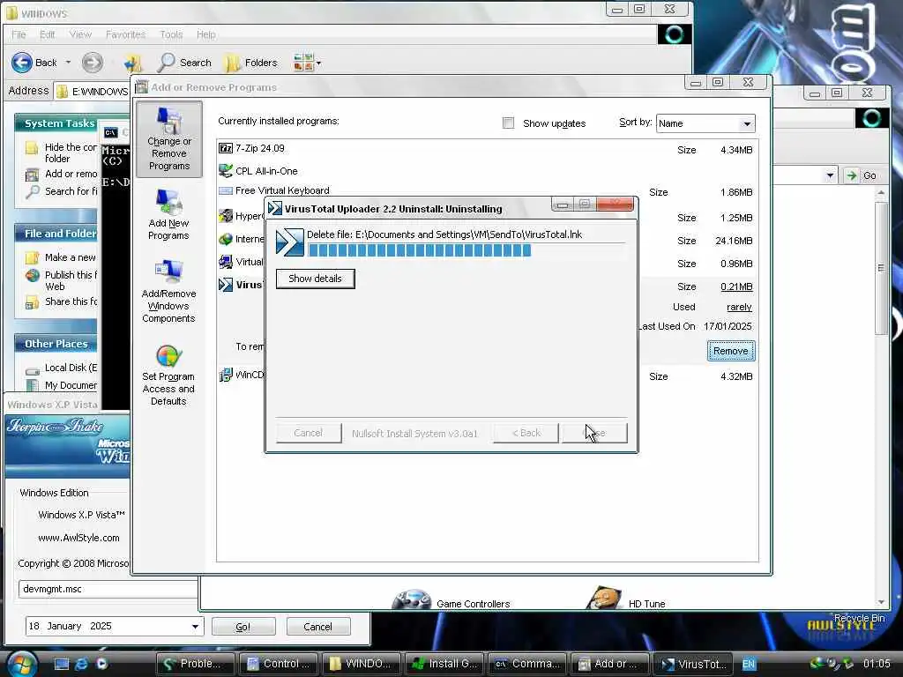Open Help menu in WINDOWS explorer
The image size is (903, 677).
pyautogui.click(x=205, y=34)
